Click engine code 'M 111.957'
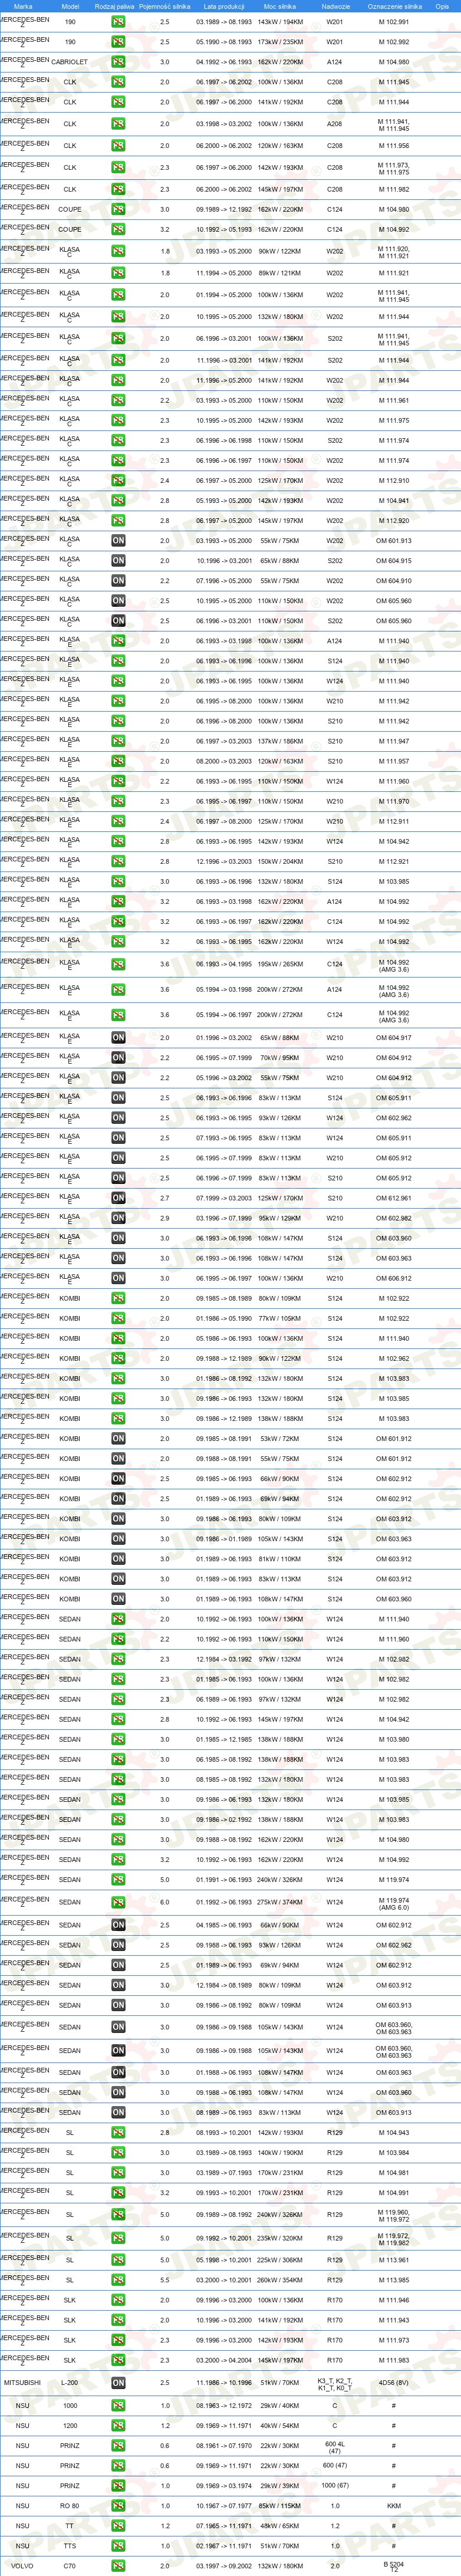The width and height of the screenshot is (461, 2576). [x=394, y=762]
